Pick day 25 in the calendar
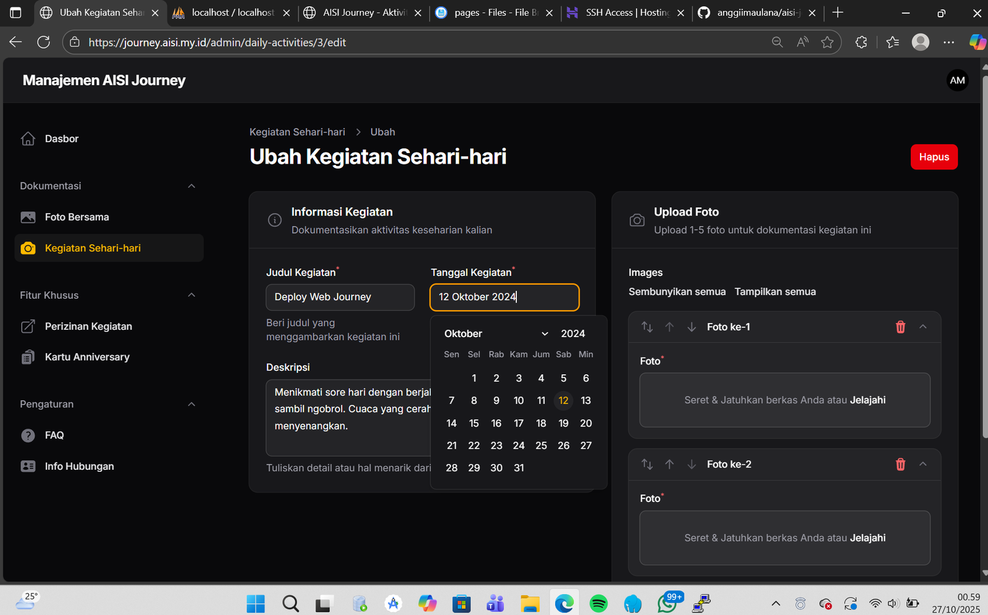 pos(541,446)
